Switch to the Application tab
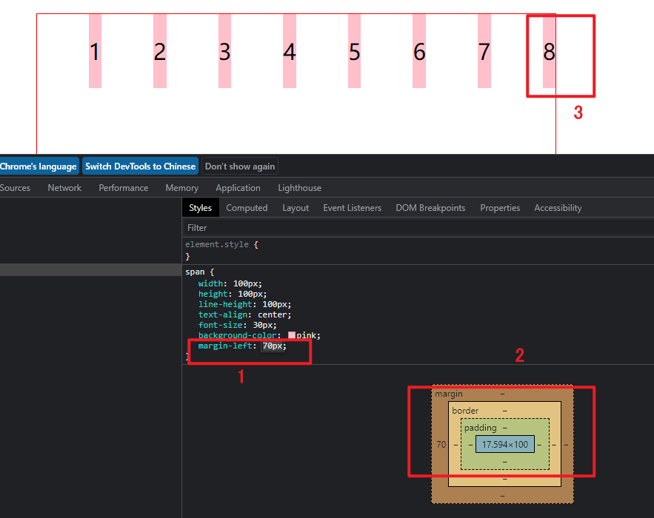The height and width of the screenshot is (518, 654). [238, 188]
